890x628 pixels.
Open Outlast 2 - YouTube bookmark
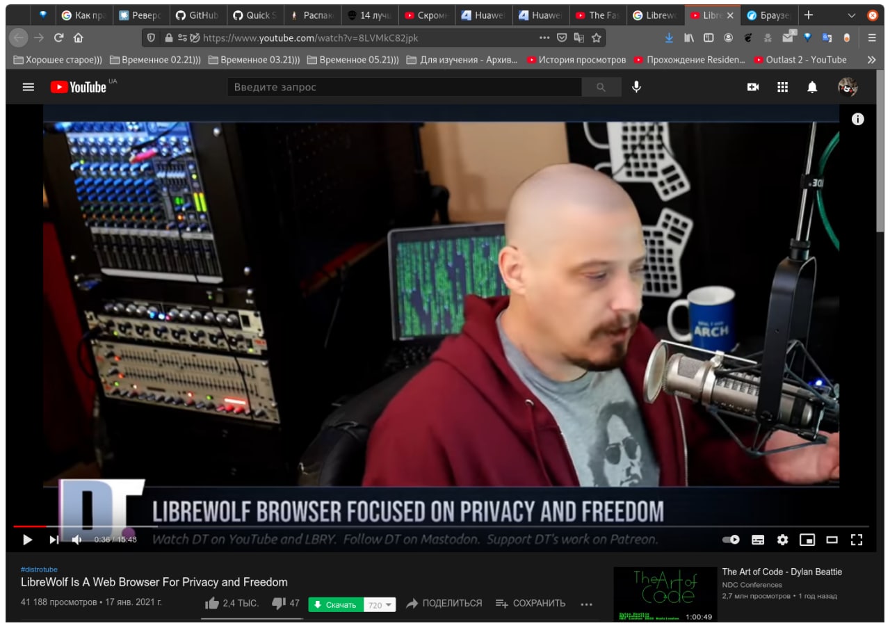pos(800,60)
